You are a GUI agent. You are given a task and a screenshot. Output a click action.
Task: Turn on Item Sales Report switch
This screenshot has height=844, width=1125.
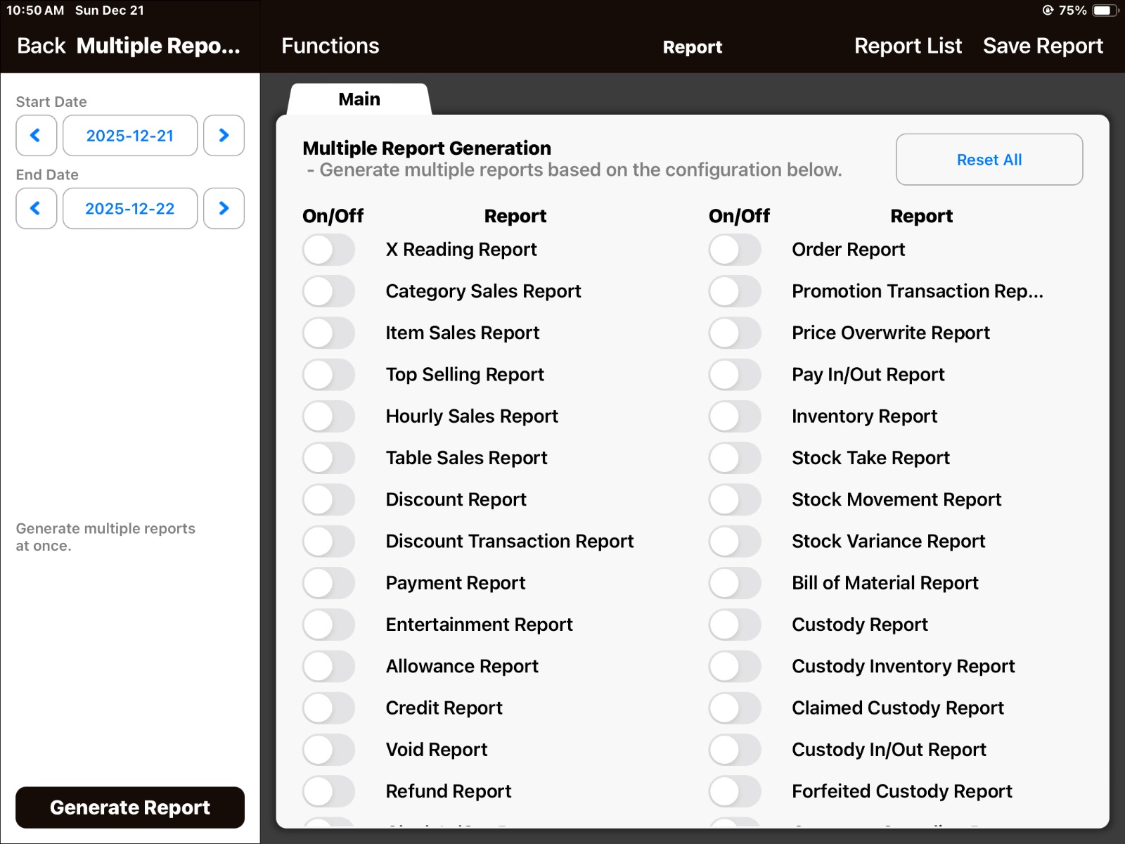328,333
